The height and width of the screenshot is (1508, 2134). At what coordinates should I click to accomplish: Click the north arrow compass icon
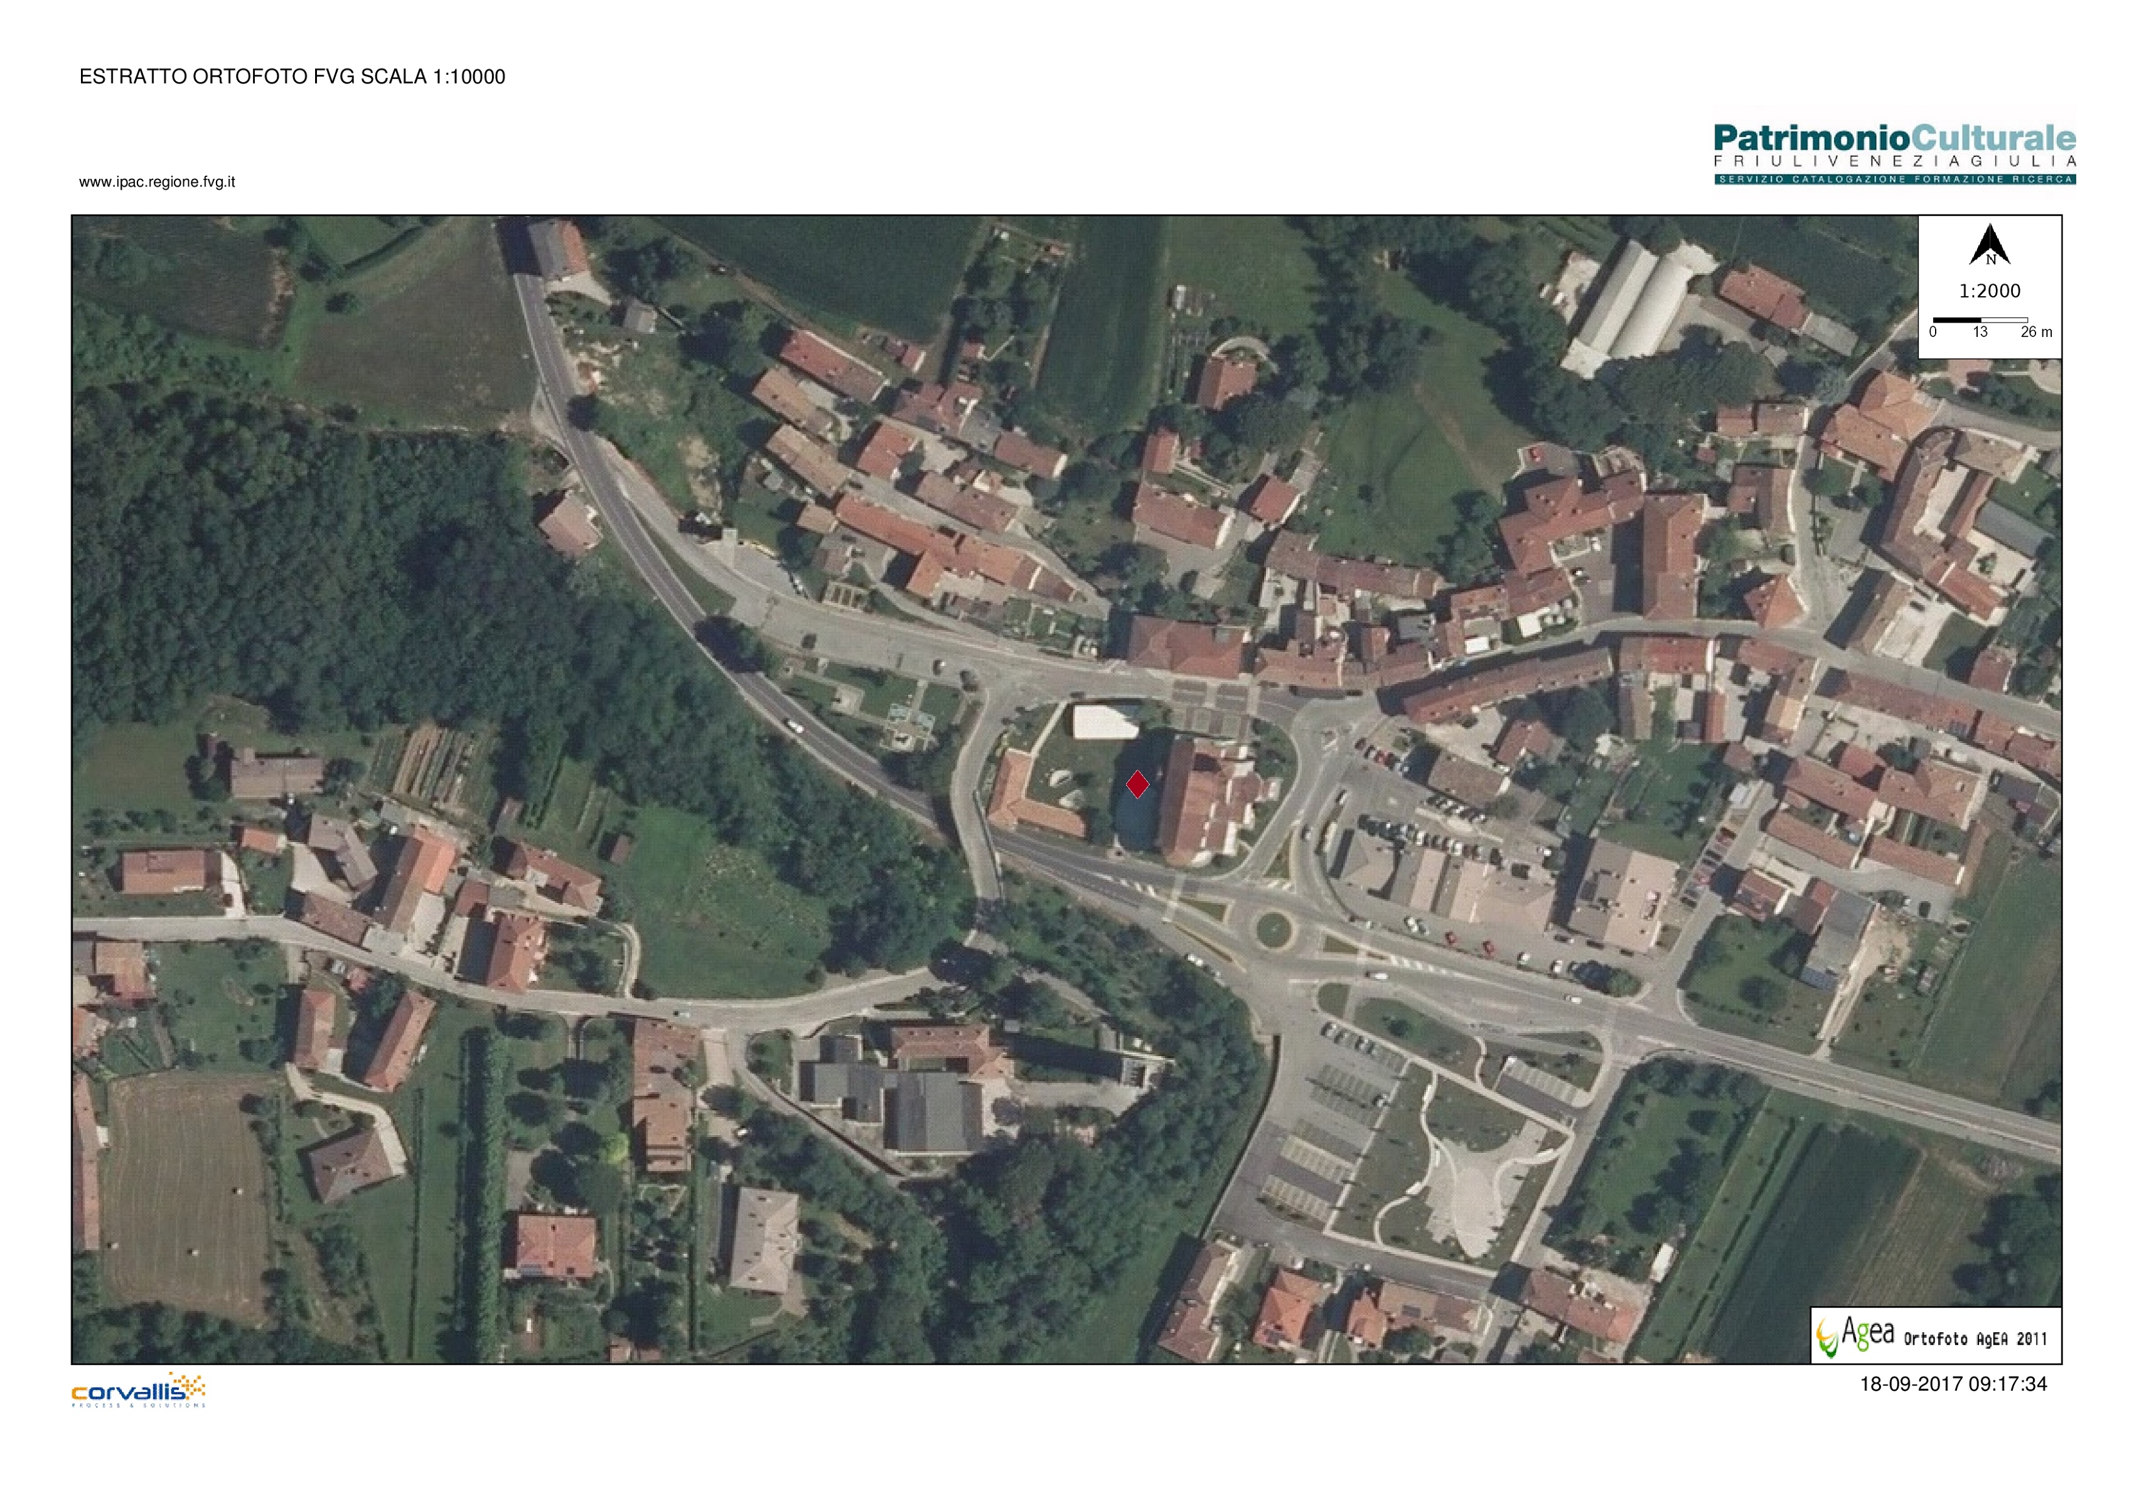click(x=1990, y=245)
